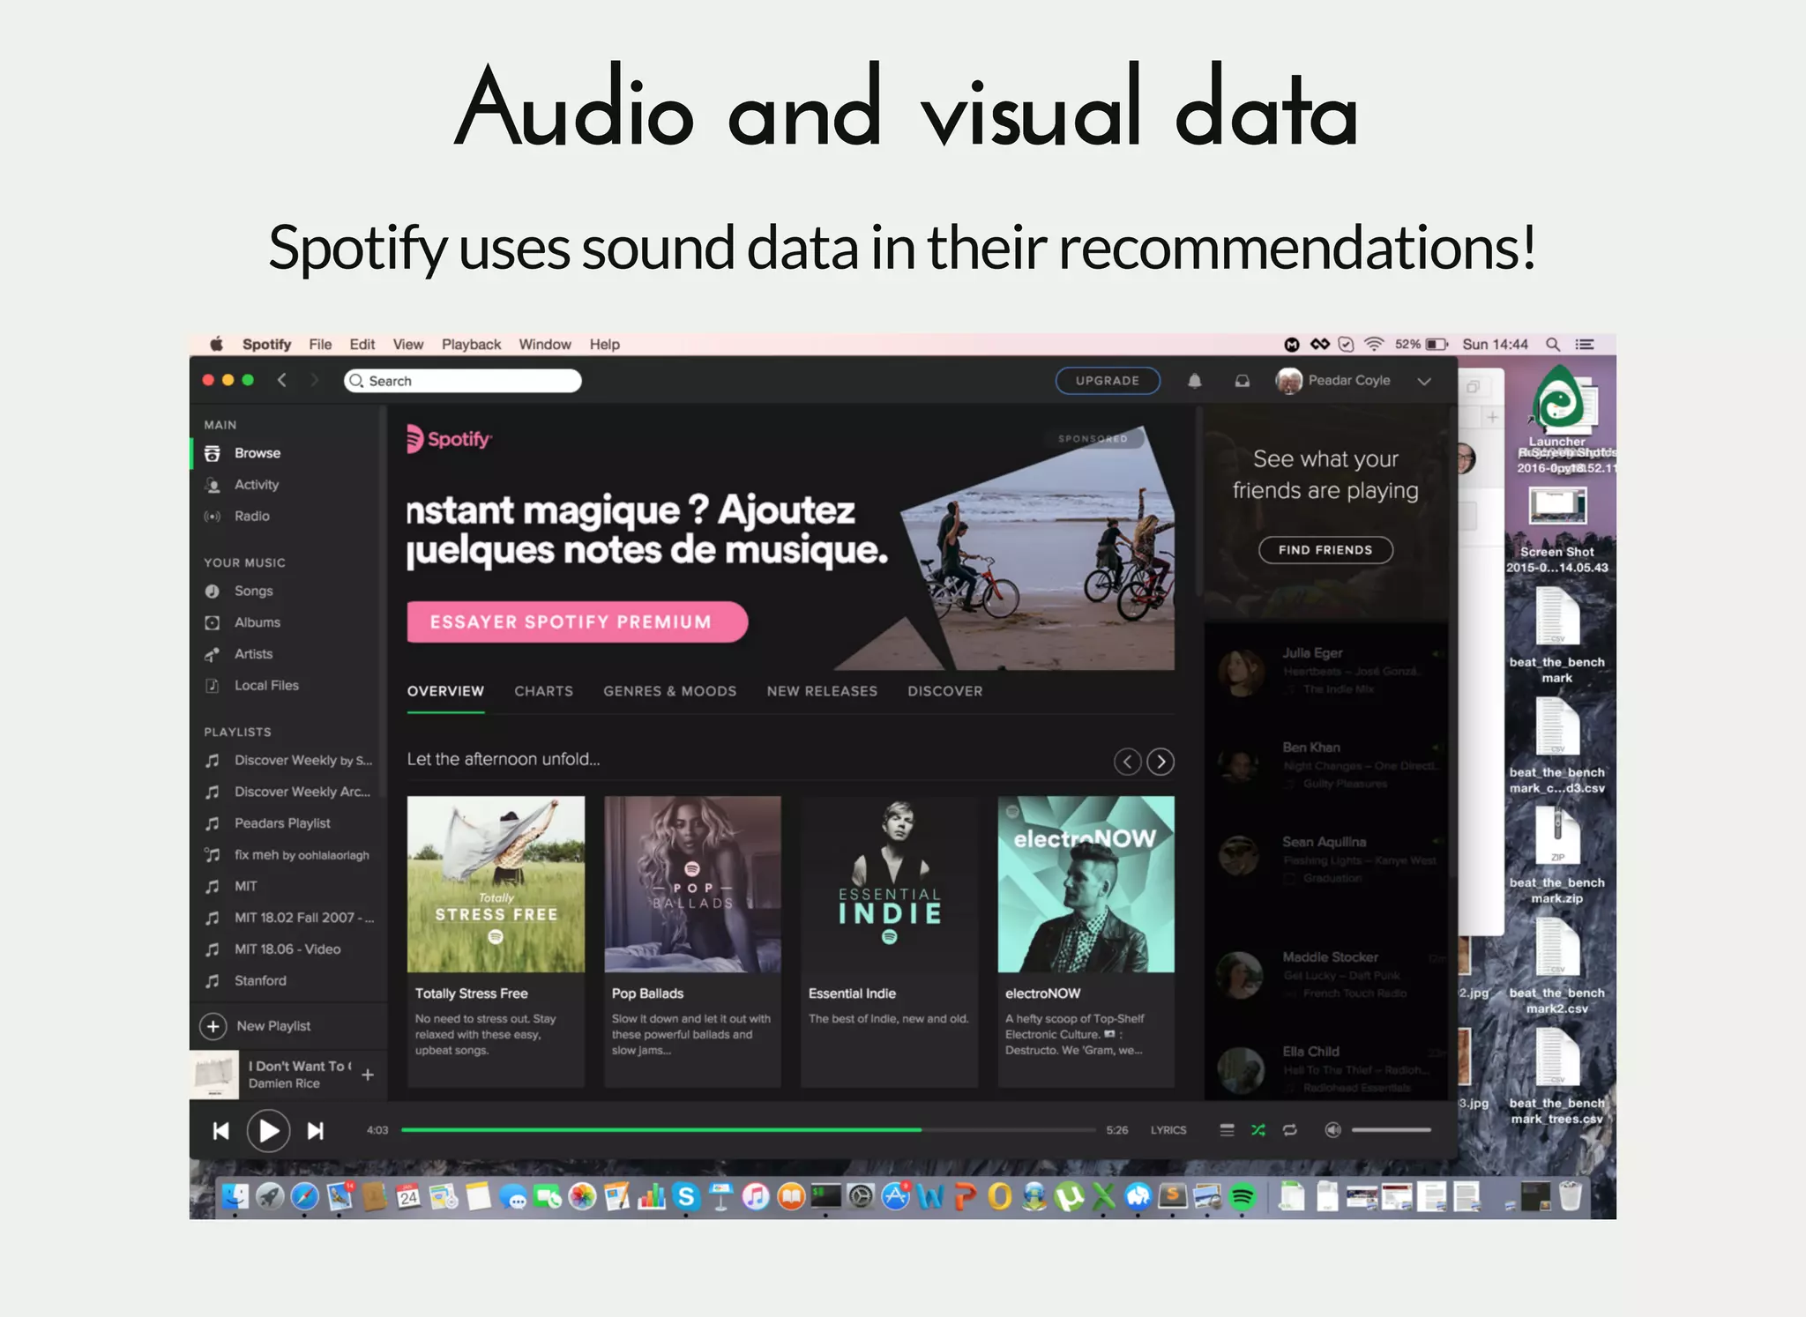
Task: Click the inbox tray icon near the bell
Action: (x=1242, y=381)
